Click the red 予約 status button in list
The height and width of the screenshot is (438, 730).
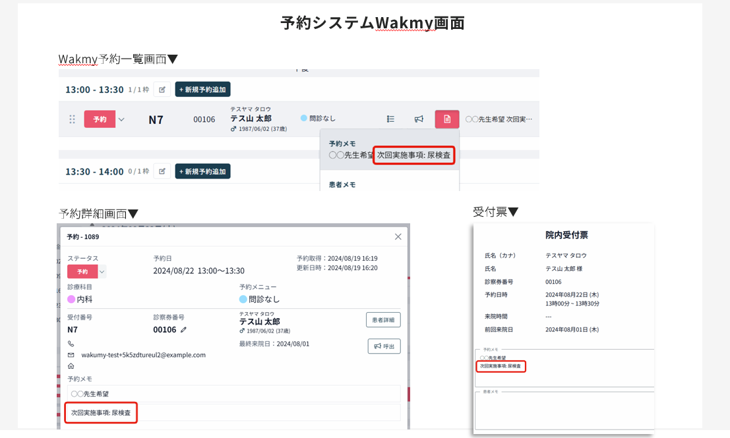100,119
